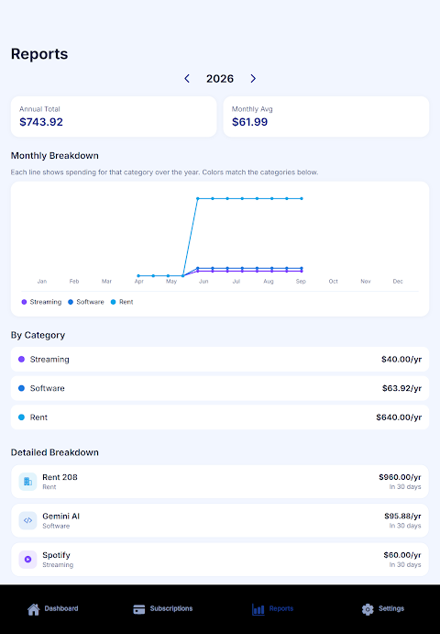Click the Annual Total $743.92 value
Screen dimensions: 440x634
[41, 122]
